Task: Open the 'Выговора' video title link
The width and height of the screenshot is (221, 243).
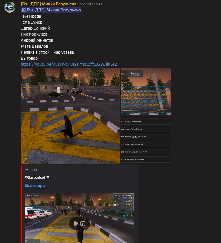Action: click(x=35, y=186)
